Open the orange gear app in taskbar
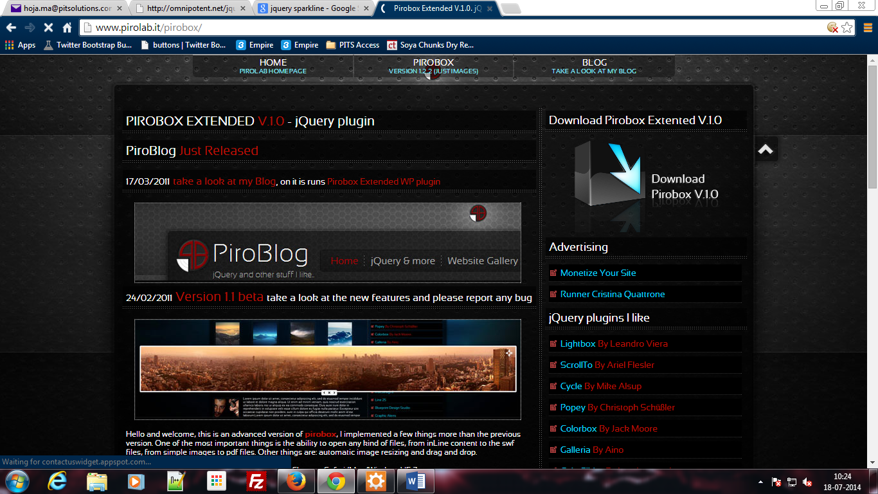 coord(375,481)
